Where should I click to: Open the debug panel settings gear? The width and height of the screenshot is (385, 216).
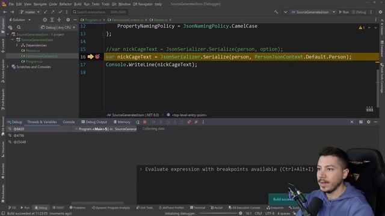point(369,122)
